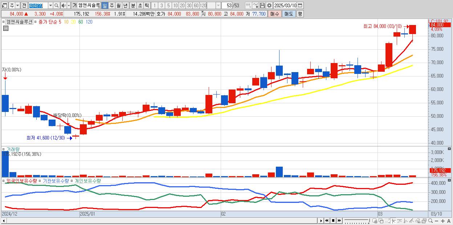Image resolution: width=453 pixels, height=225 pixels.
Task: Click the chart window menu icon
Action: tap(4, 5)
